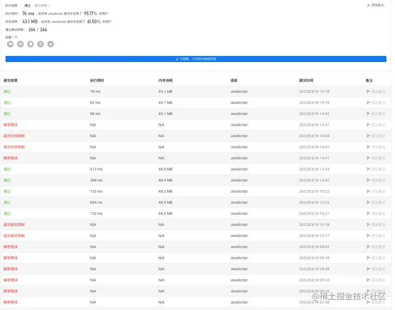Click the 95.17% runtime percentile value

pos(91,13)
